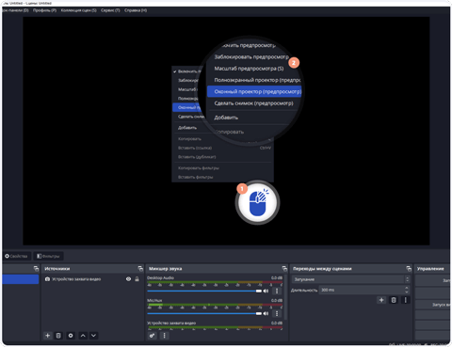Choose Вставить (дубликат) in the context menu
452x347 pixels.
(222, 157)
